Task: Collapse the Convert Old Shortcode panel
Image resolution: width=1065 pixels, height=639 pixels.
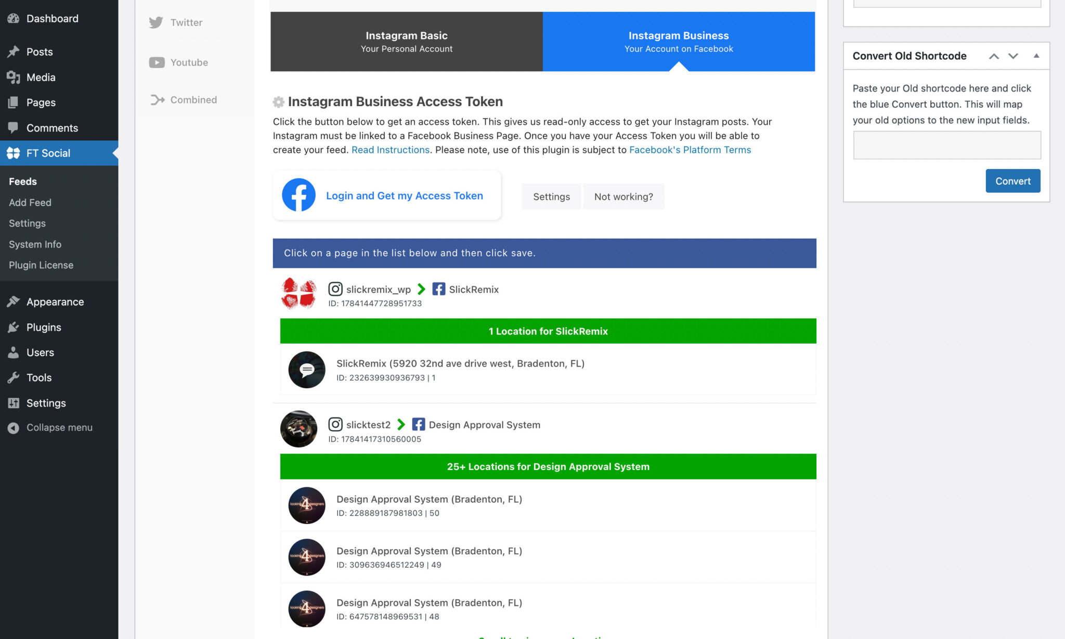Action: click(1036, 56)
